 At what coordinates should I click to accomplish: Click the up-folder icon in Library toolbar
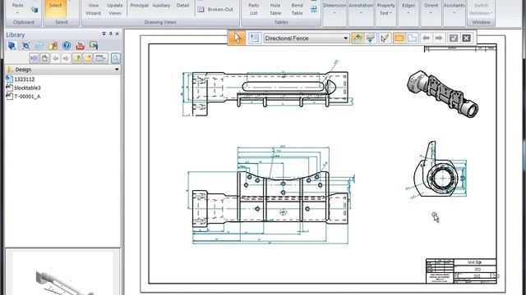tap(76, 58)
